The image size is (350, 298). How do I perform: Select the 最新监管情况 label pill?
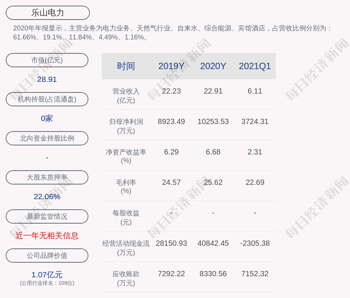point(47,216)
